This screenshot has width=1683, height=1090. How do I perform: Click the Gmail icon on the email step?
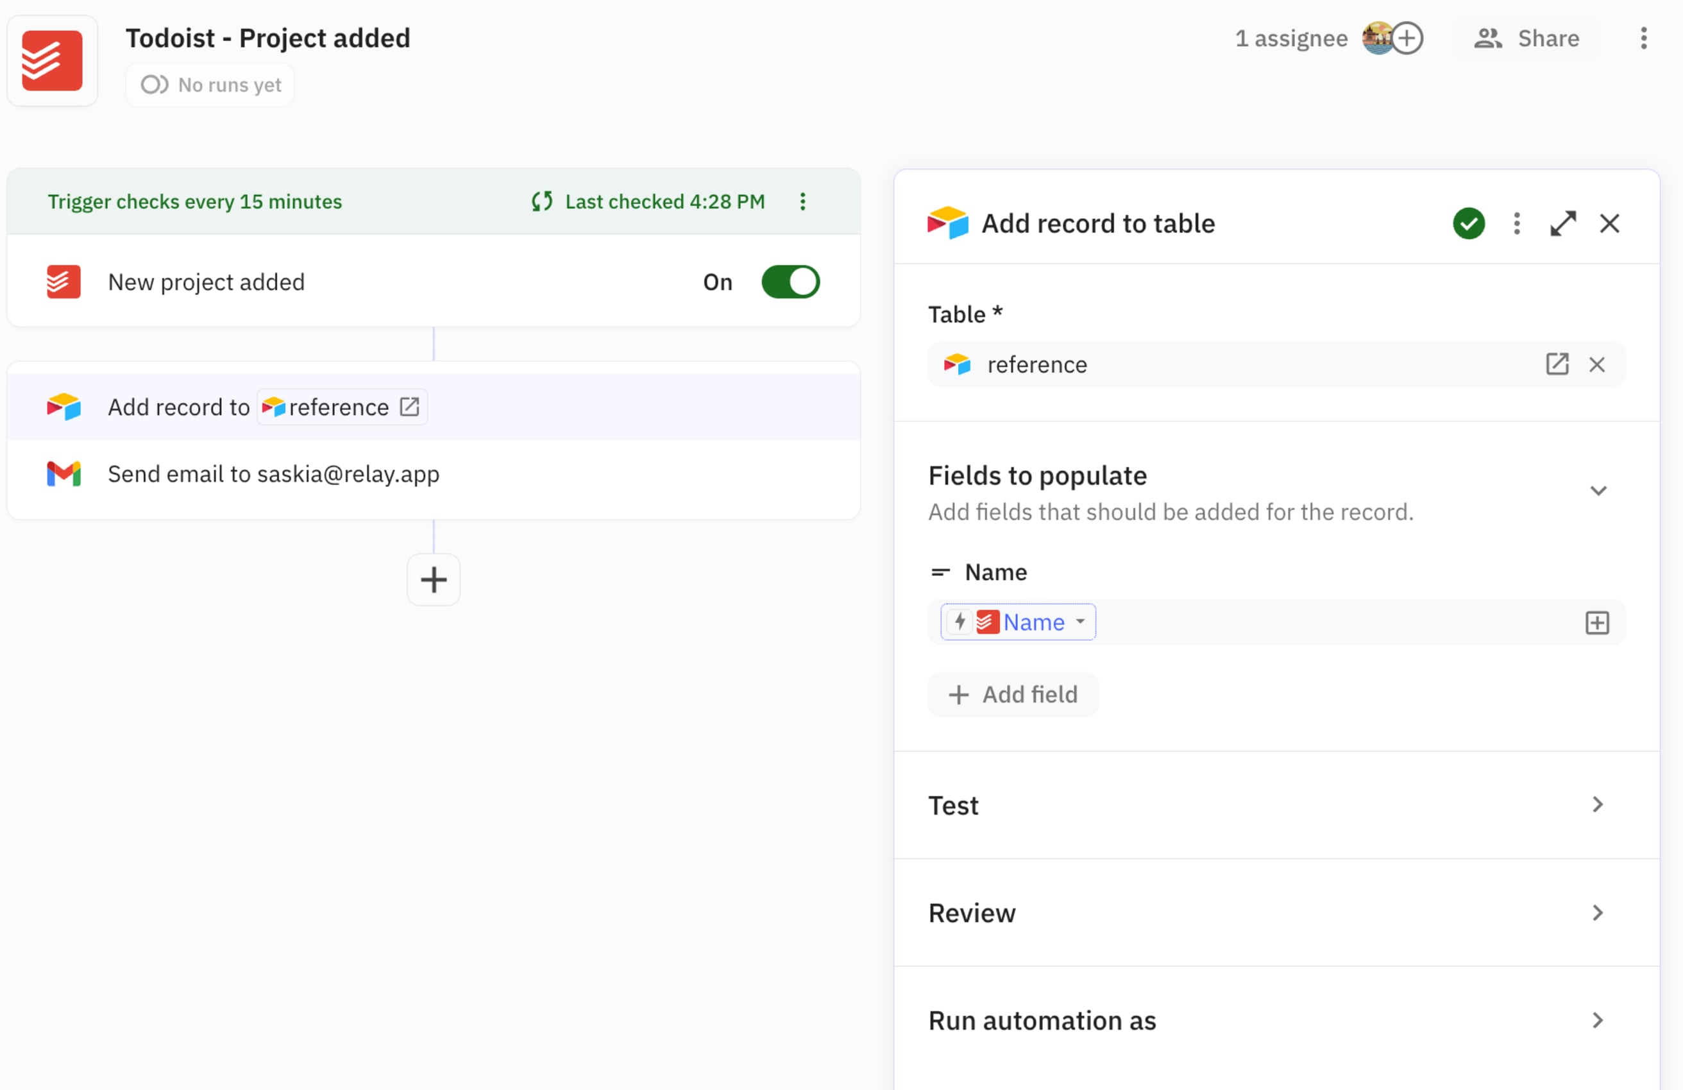[62, 474]
